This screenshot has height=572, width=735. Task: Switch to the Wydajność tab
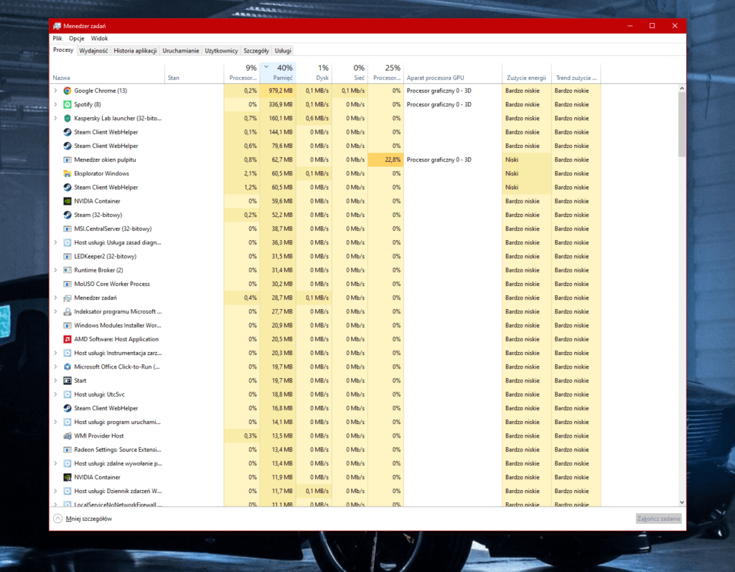pyautogui.click(x=93, y=51)
